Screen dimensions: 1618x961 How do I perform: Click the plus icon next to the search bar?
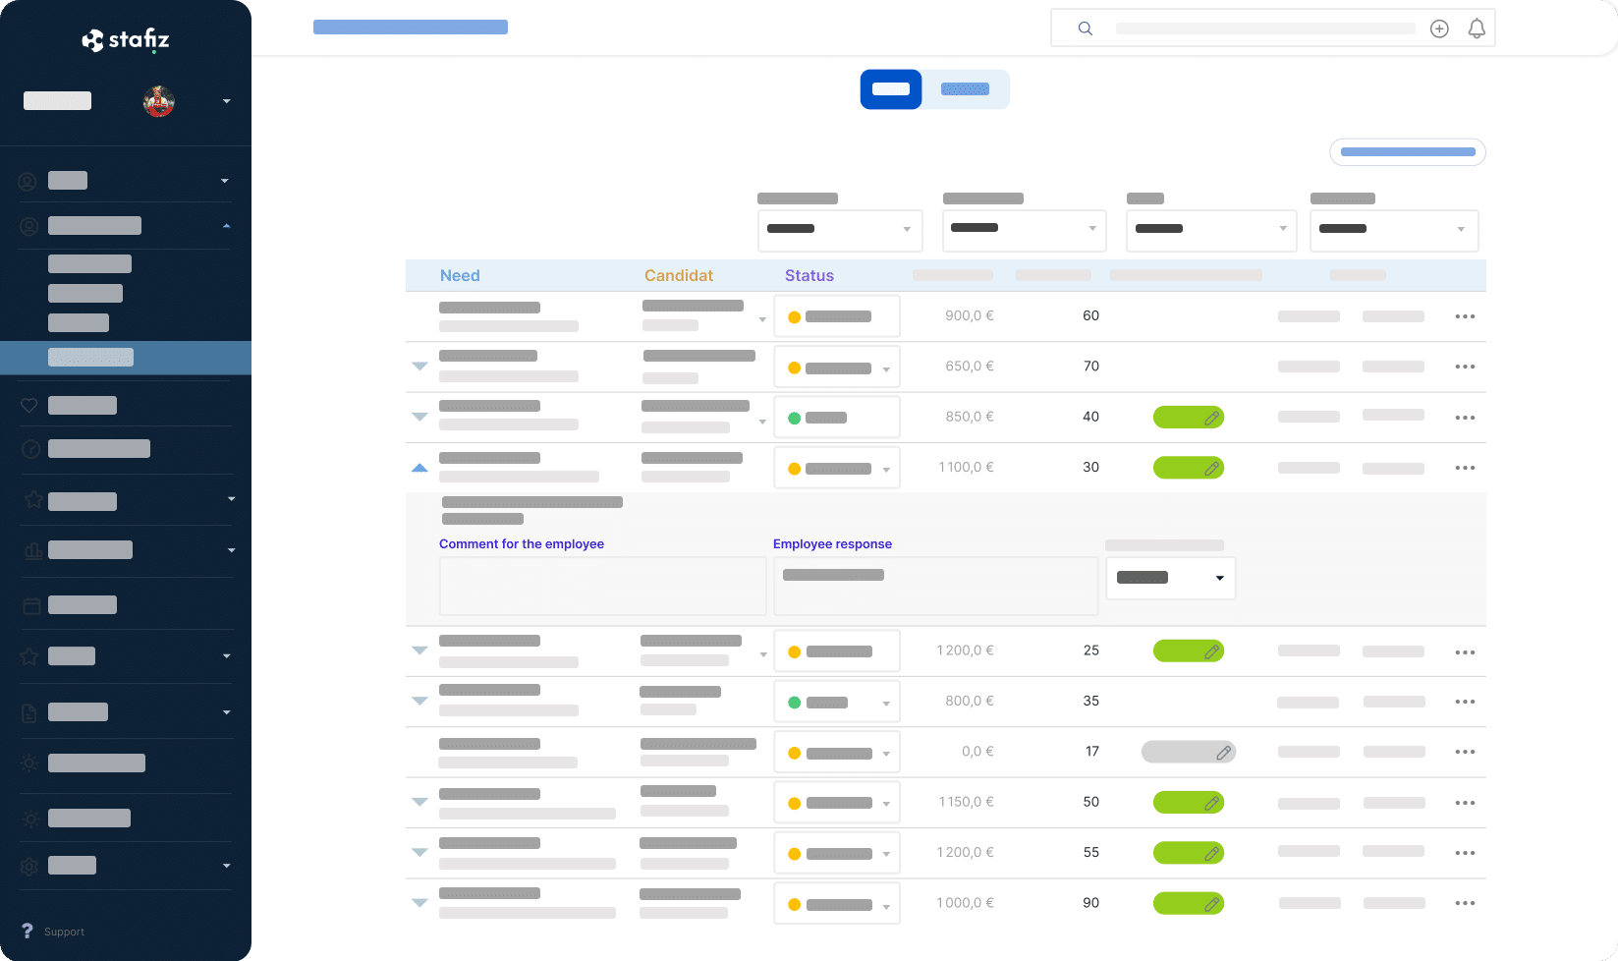tap(1438, 28)
